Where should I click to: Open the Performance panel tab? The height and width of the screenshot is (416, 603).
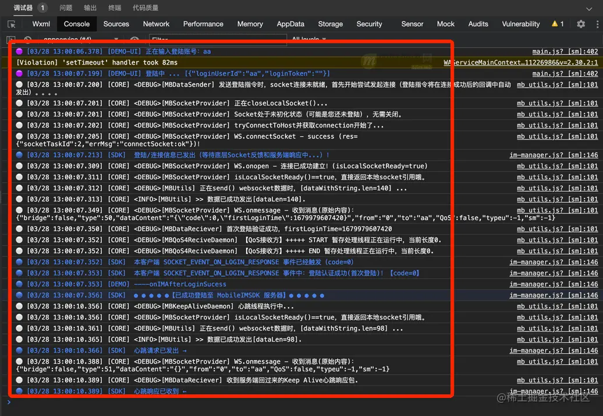click(x=203, y=24)
